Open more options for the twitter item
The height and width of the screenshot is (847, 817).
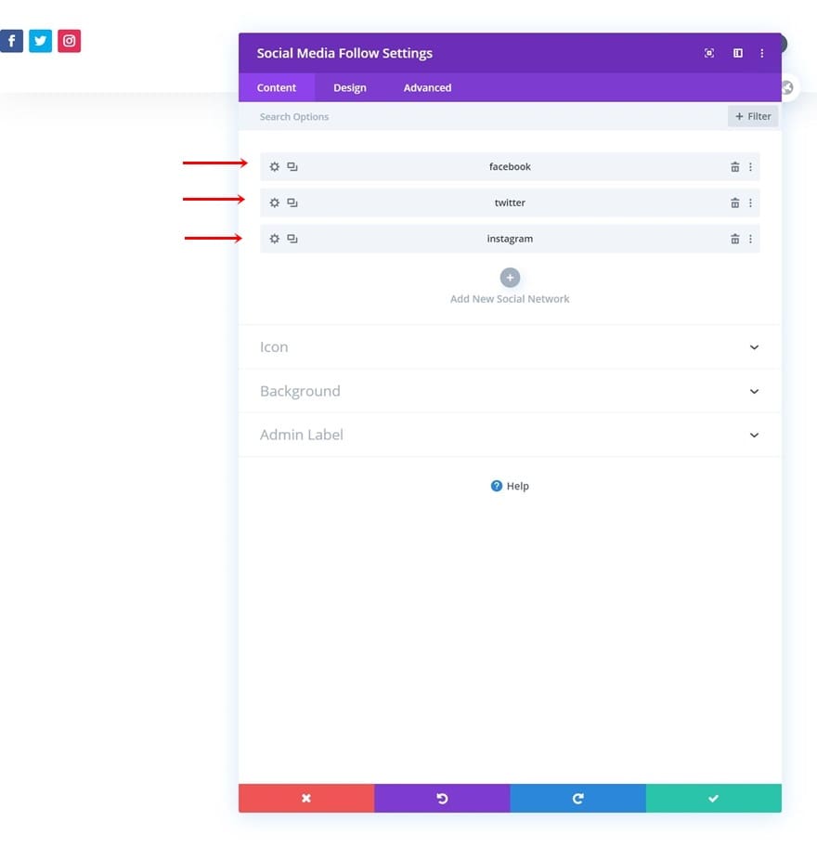(750, 203)
